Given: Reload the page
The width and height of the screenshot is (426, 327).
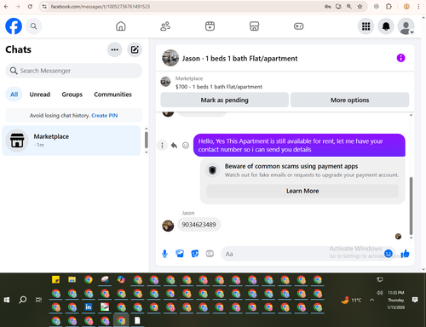Looking at the screenshot, I should pyautogui.click(x=30, y=6).
